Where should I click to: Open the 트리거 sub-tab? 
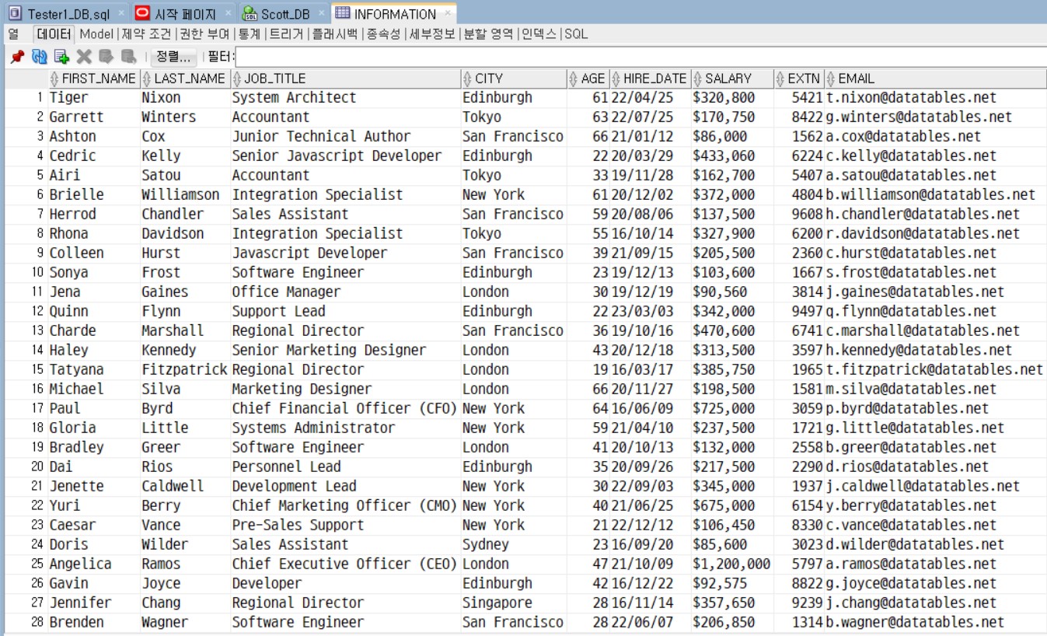tap(286, 34)
